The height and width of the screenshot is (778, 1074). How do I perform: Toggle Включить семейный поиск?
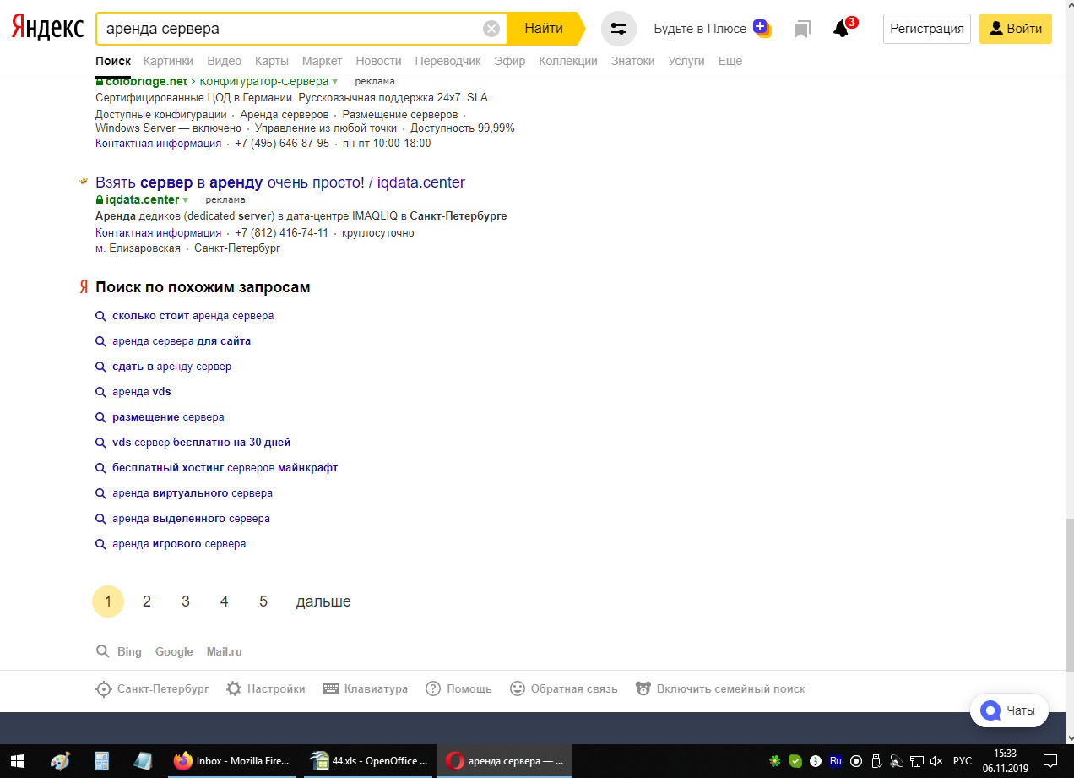click(720, 688)
